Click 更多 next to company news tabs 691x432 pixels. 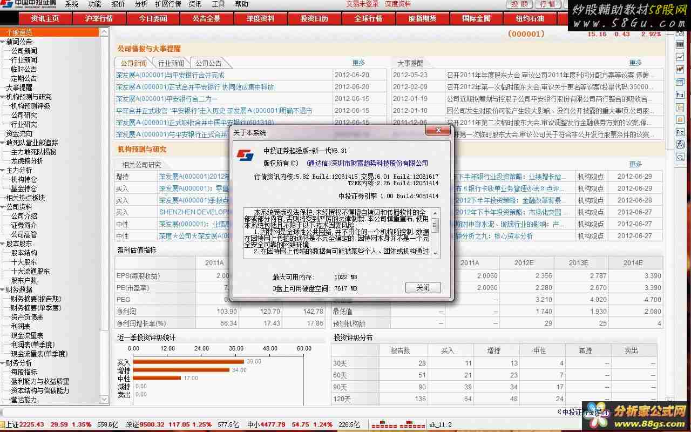[358, 63]
